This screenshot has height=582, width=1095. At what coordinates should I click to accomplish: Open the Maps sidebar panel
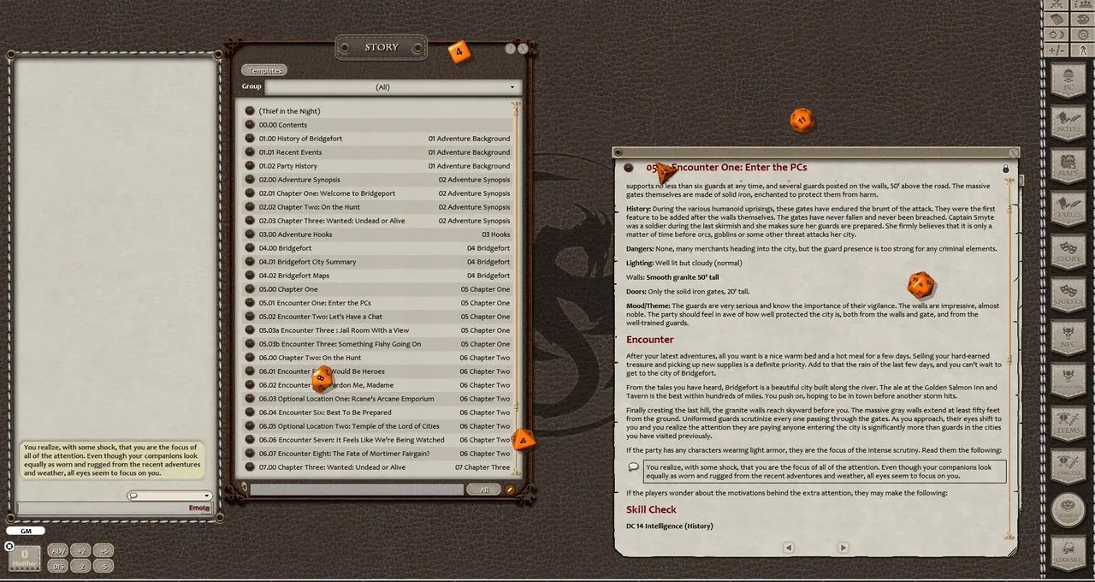1068,166
